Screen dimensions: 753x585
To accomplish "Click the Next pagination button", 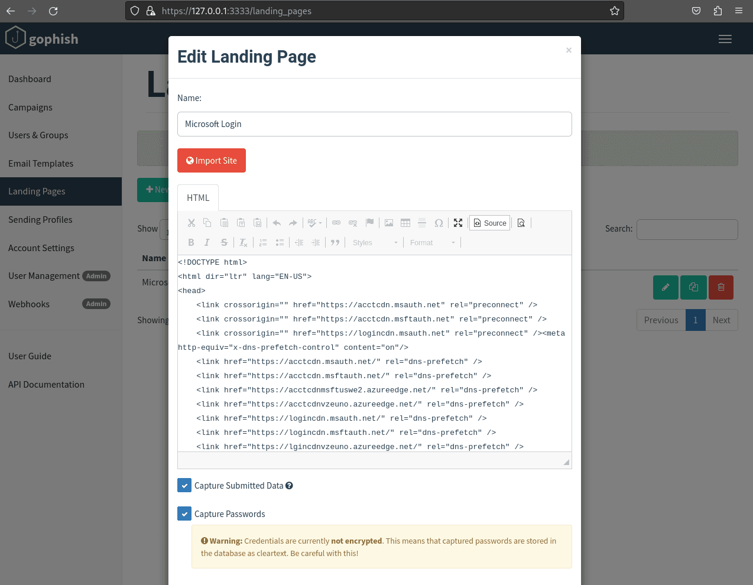I will [722, 320].
